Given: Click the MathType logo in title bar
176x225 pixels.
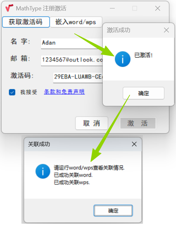Looking at the screenshot, I should coord(9,8).
